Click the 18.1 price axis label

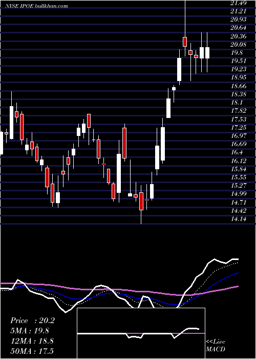pos(237,103)
